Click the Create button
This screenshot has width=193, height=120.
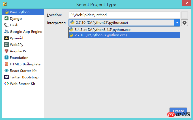click(x=178, y=111)
